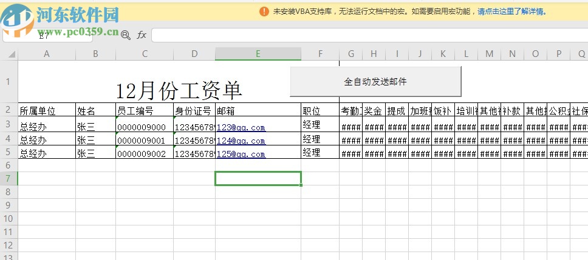The height and width of the screenshot is (260, 588).
Task: Click the cell 0000009000
Action: 145,124
